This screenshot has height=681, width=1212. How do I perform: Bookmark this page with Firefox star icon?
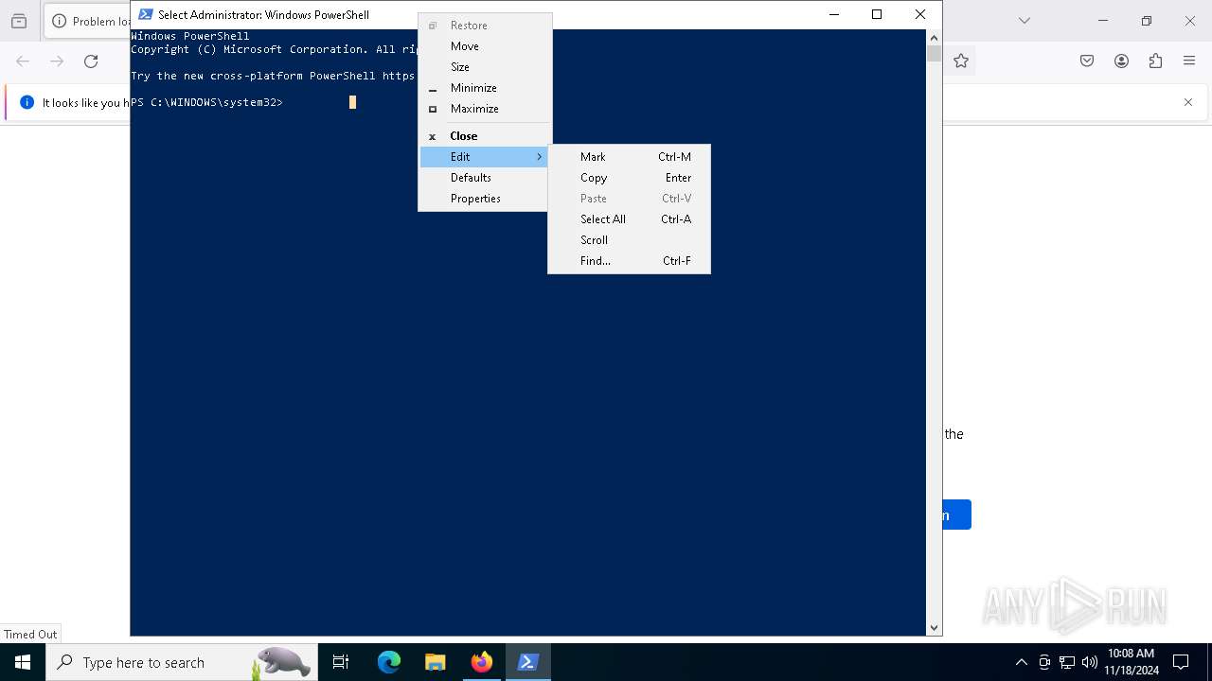961,61
